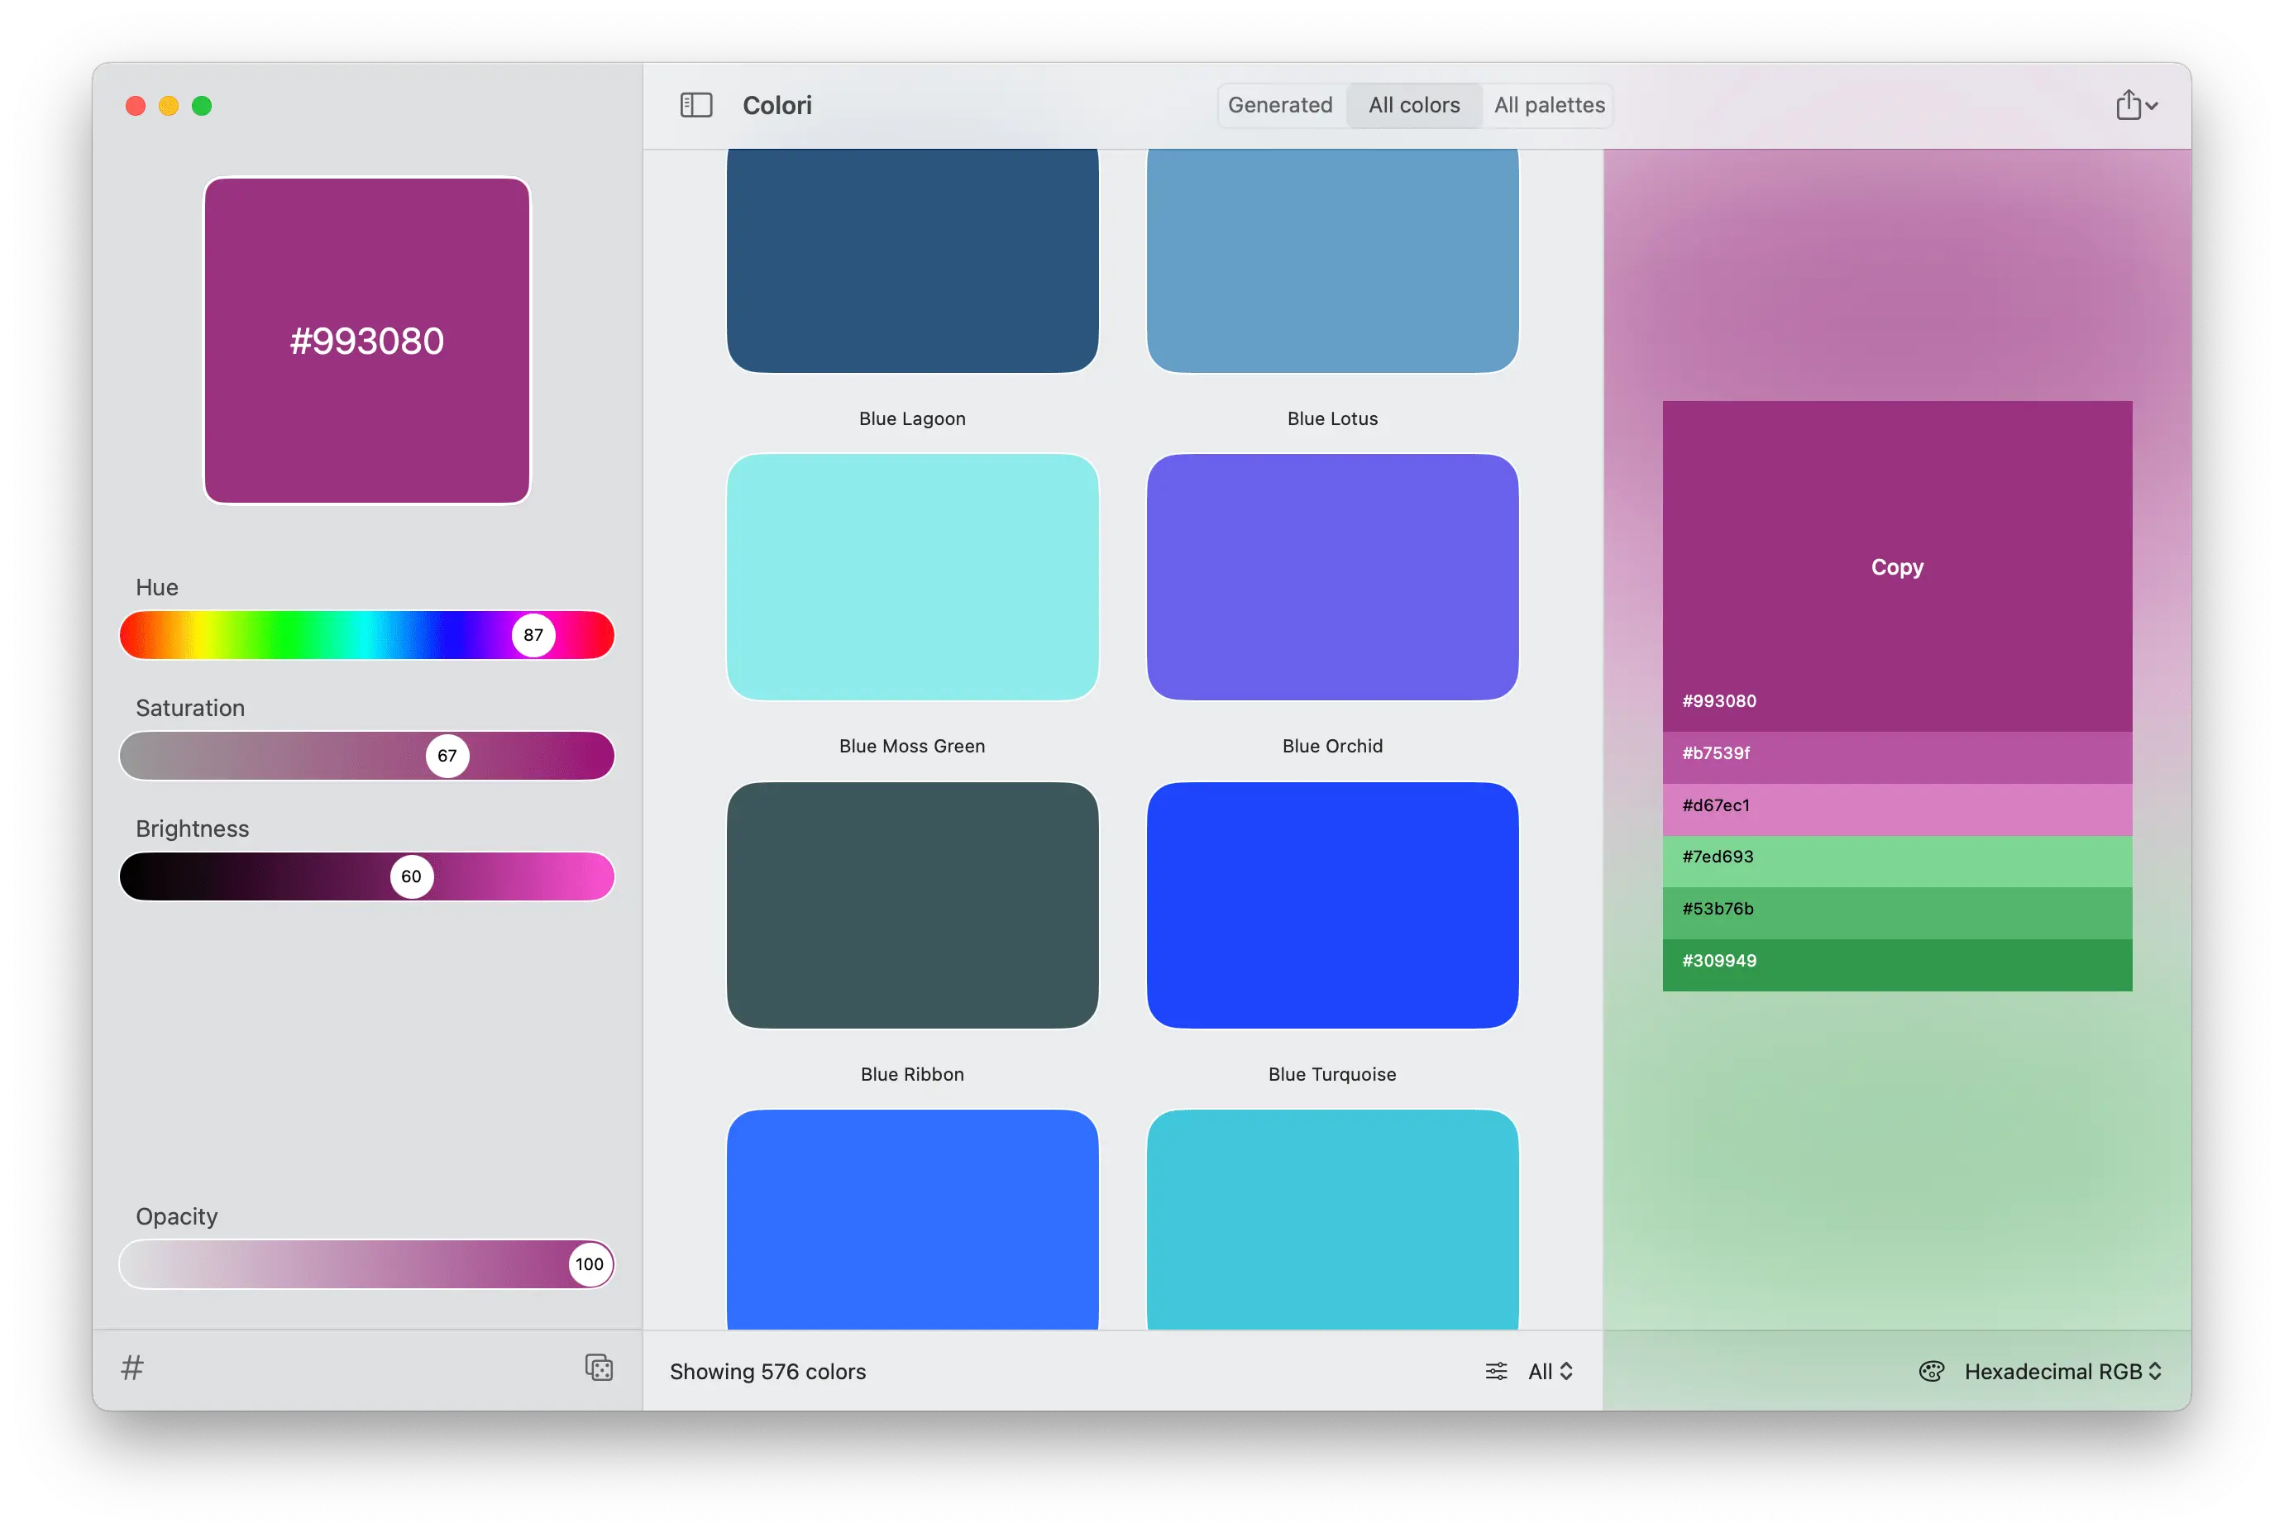
Task: Click the dice icon to generate random color
Action: (599, 1368)
